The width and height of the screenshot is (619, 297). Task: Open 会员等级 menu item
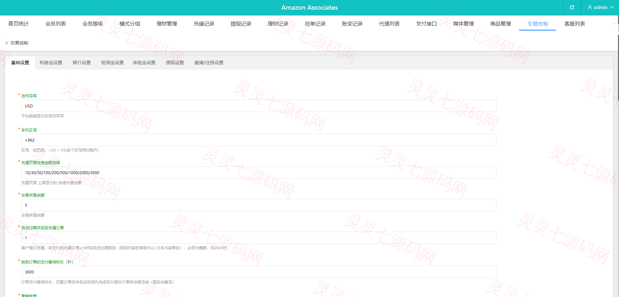click(x=93, y=24)
